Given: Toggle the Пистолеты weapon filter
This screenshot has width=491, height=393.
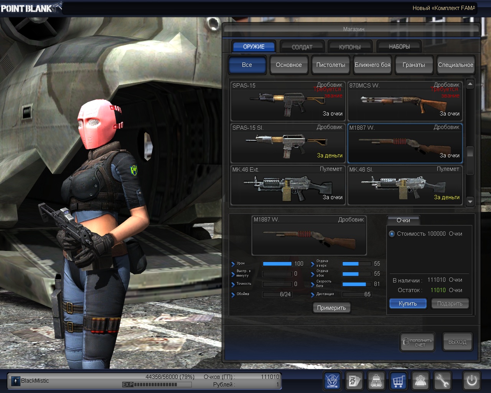Looking at the screenshot, I should 330,65.
